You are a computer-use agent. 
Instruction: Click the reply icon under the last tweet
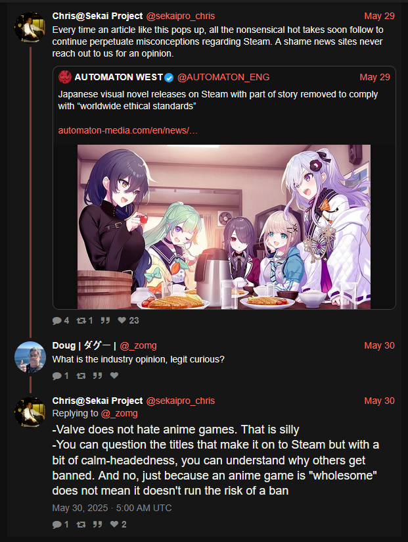click(x=57, y=525)
